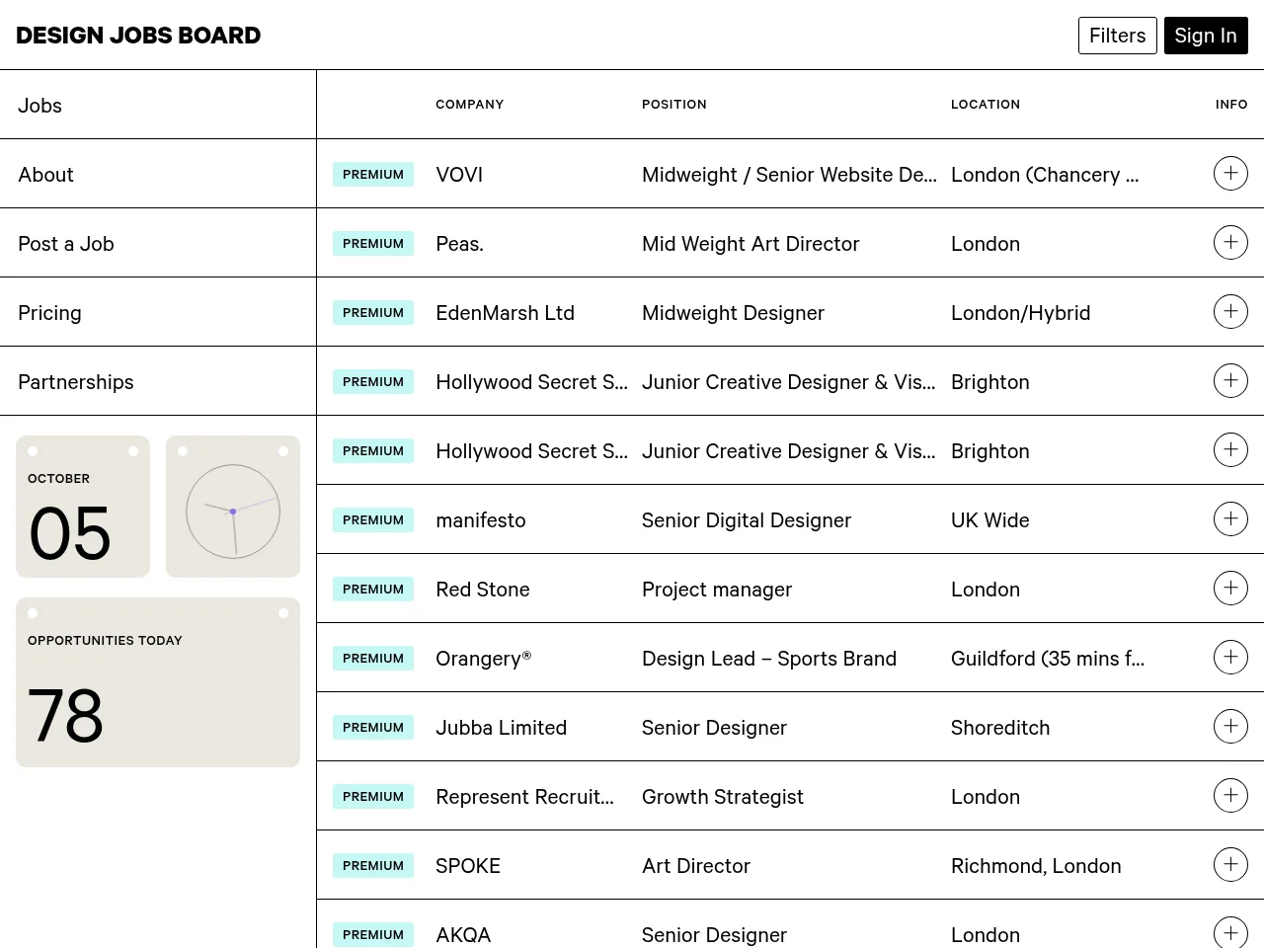The image size is (1264, 948).
Task: Click plus icon for Represent Recruit... Growth Strategist
Action: (1230, 796)
